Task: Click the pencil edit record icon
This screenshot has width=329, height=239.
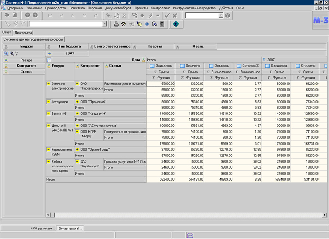Action: pos(150,16)
